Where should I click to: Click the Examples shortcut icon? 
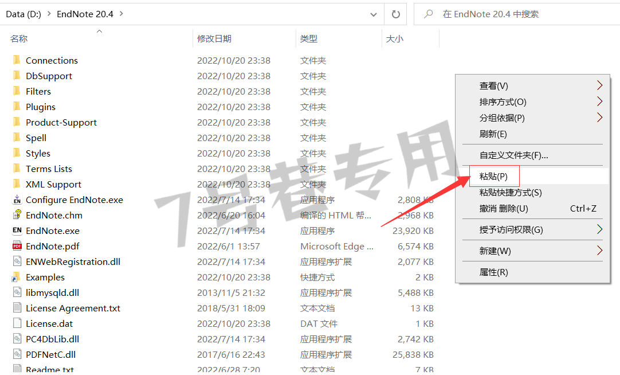click(x=17, y=277)
